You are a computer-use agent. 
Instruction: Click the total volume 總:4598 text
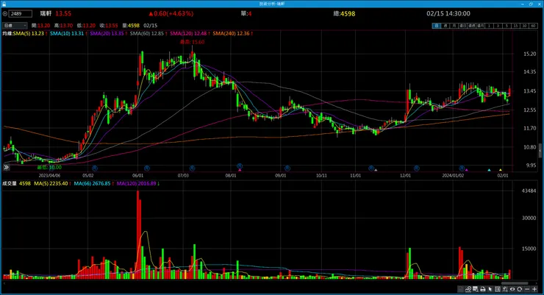pos(344,14)
